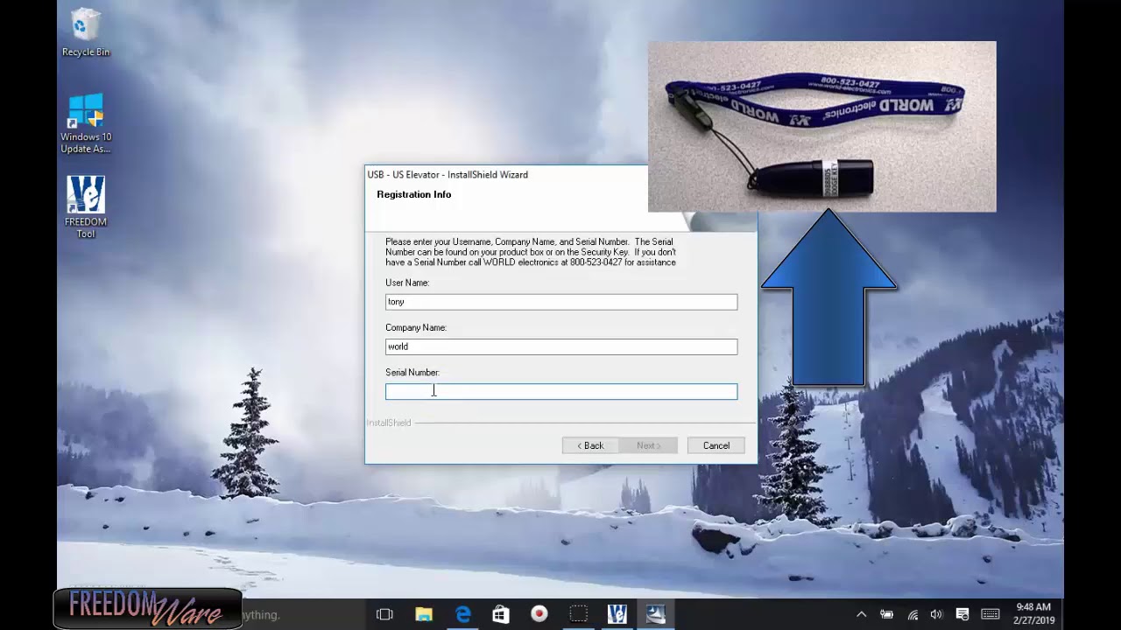Viewport: 1121px width, 630px height.
Task: Click the InstallShield Wizard title bar text
Action: (x=448, y=175)
